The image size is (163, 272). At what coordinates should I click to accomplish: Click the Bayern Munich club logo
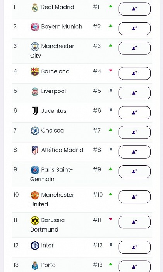(x=35, y=27)
